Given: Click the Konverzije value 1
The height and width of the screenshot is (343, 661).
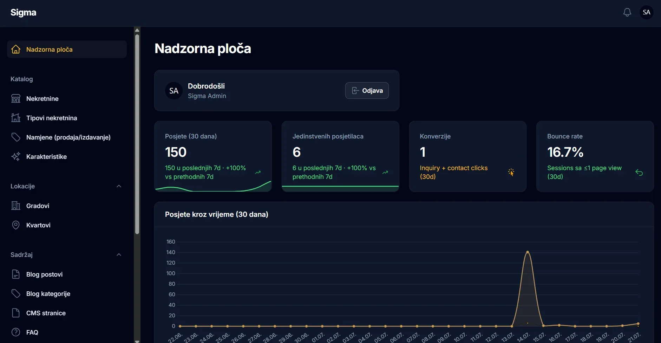Looking at the screenshot, I should (423, 152).
